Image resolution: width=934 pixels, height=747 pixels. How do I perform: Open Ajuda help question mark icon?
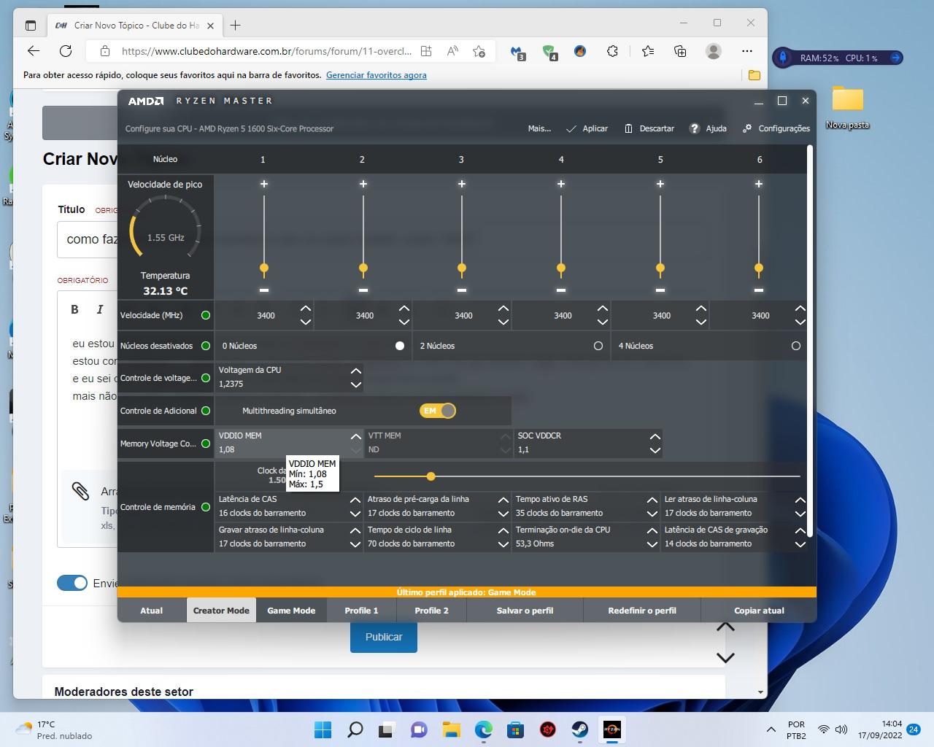[695, 128]
